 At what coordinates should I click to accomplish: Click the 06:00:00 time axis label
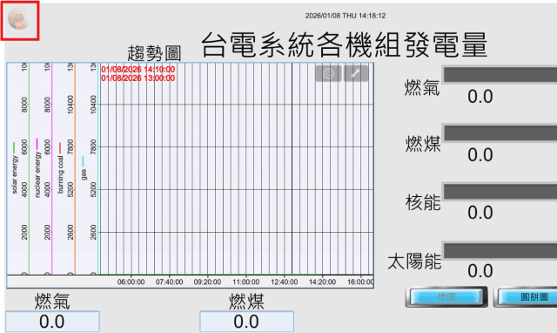[131, 282]
